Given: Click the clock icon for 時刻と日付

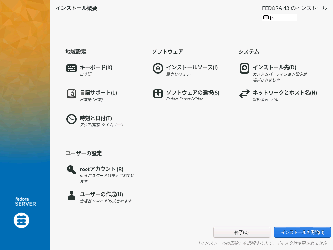Looking at the screenshot, I should click(x=72, y=119).
